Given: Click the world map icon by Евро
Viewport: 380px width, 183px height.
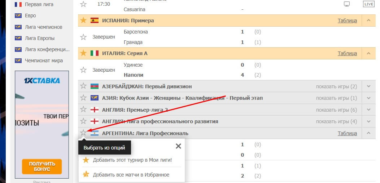Looking at the screenshot, I should point(18,16).
